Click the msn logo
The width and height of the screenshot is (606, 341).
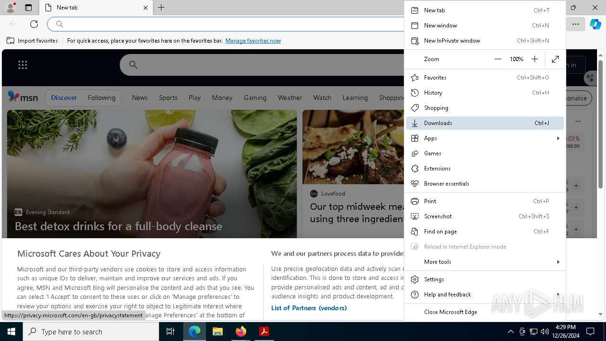click(x=23, y=97)
